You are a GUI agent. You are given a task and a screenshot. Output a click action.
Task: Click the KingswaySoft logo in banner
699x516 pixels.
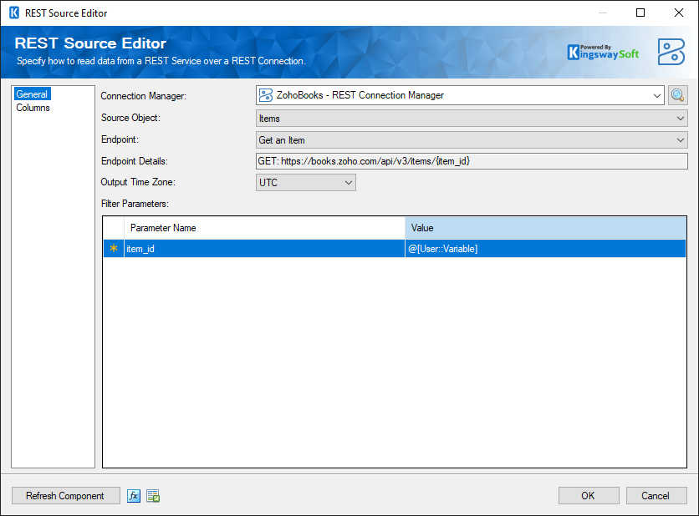coord(603,52)
